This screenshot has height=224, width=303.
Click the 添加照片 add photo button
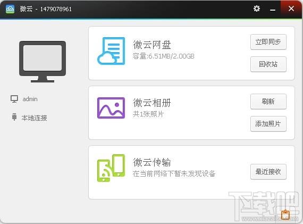pyautogui.click(x=268, y=124)
